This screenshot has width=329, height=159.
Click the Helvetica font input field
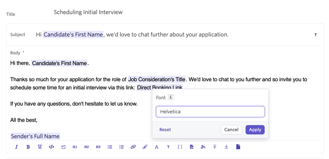[210, 112]
